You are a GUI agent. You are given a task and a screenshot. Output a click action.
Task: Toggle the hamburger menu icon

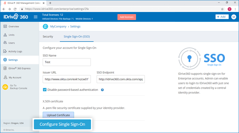tap(36, 17)
